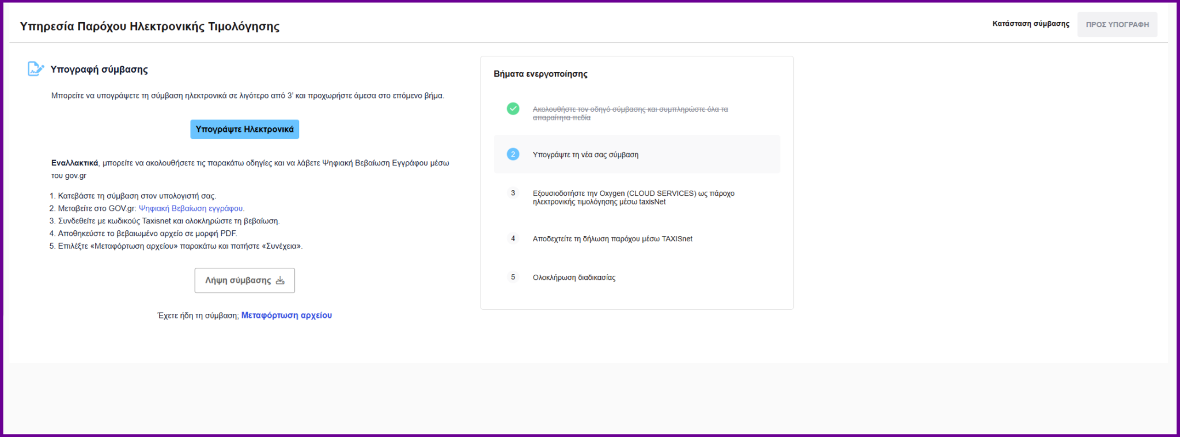Click the Υπογραφή σύμβασης heading
Screen dimensions: 1180x437
pyautogui.click(x=99, y=70)
